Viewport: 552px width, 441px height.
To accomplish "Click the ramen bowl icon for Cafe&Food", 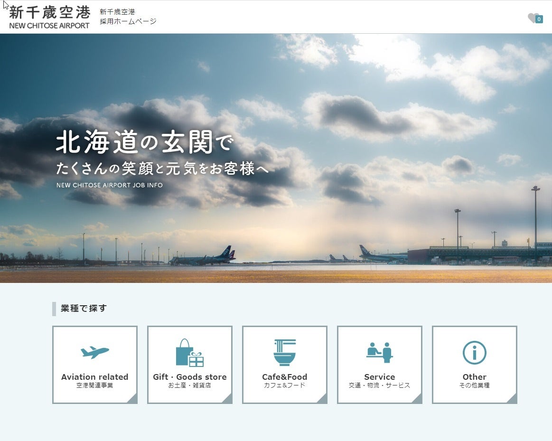I will [284, 352].
